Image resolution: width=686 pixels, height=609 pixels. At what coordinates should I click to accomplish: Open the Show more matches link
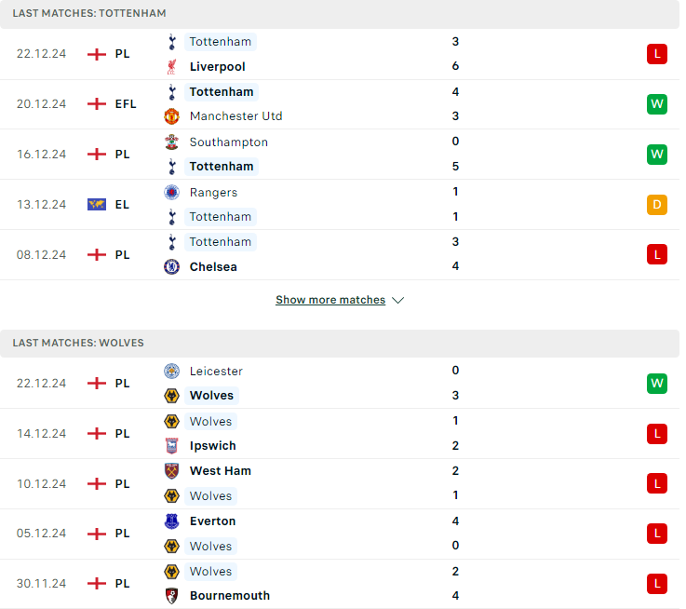coord(330,300)
